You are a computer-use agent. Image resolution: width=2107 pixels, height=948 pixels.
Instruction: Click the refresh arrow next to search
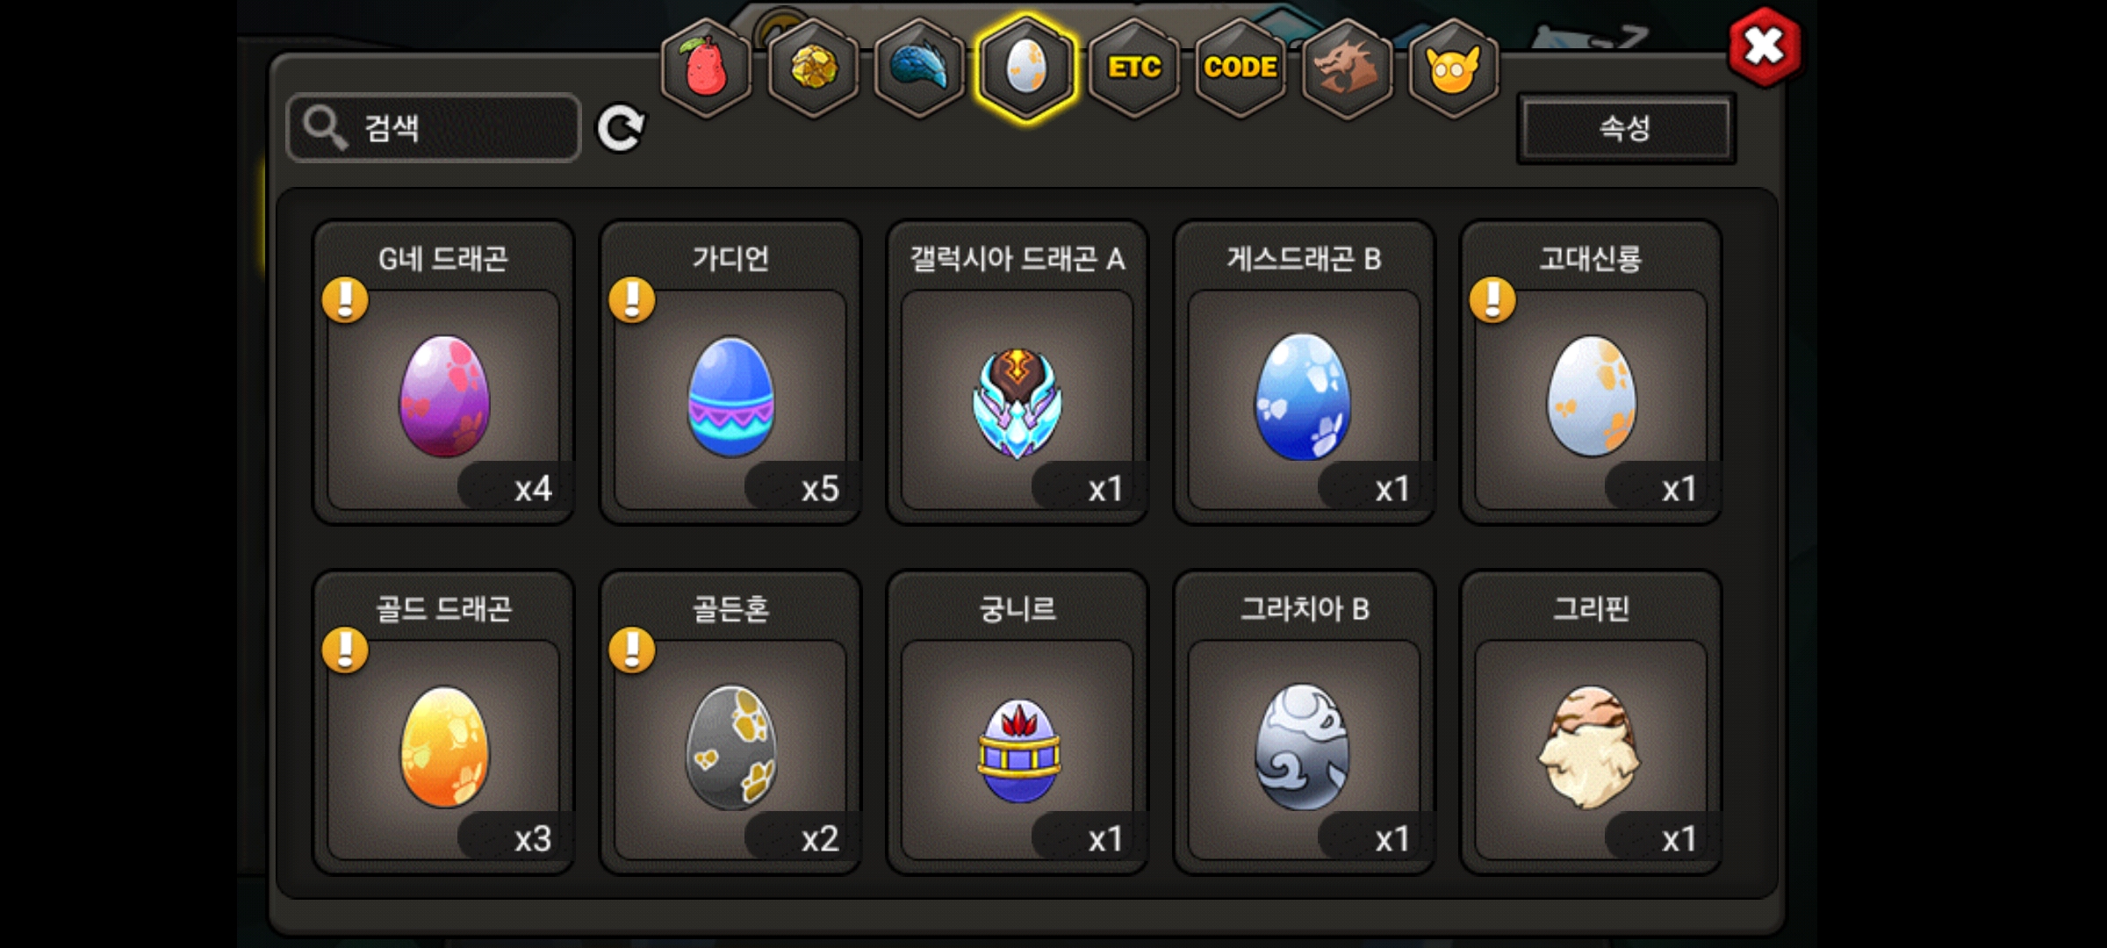pyautogui.click(x=621, y=129)
